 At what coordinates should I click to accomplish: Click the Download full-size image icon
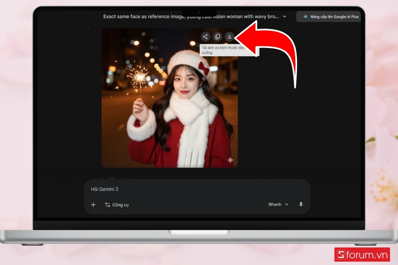[x=230, y=36]
